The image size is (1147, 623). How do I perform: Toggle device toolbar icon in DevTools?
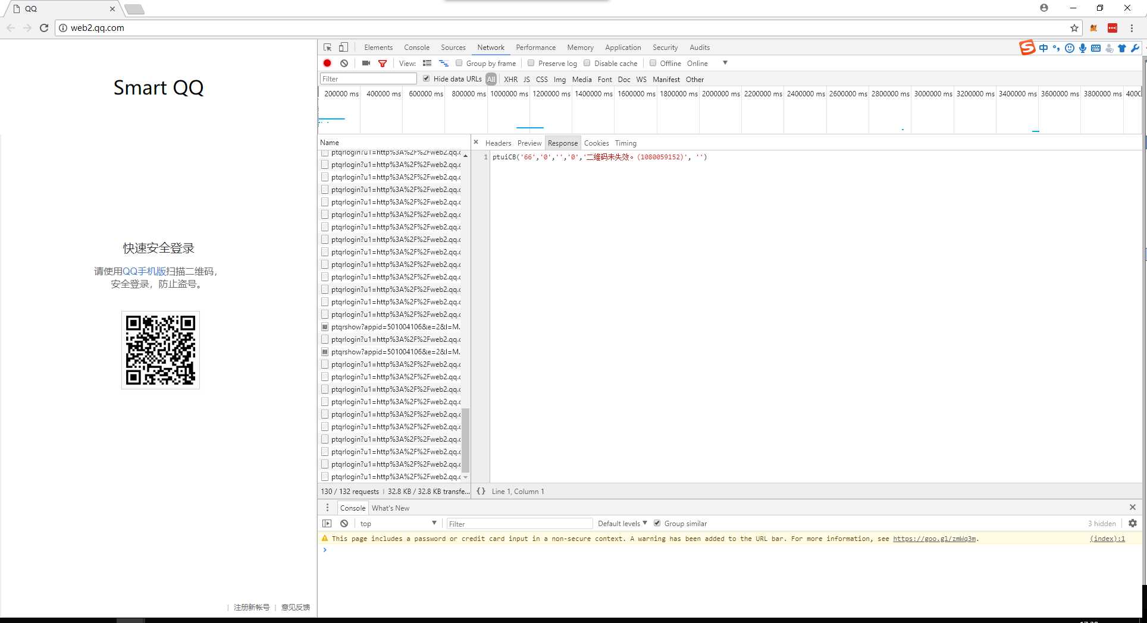pos(343,48)
